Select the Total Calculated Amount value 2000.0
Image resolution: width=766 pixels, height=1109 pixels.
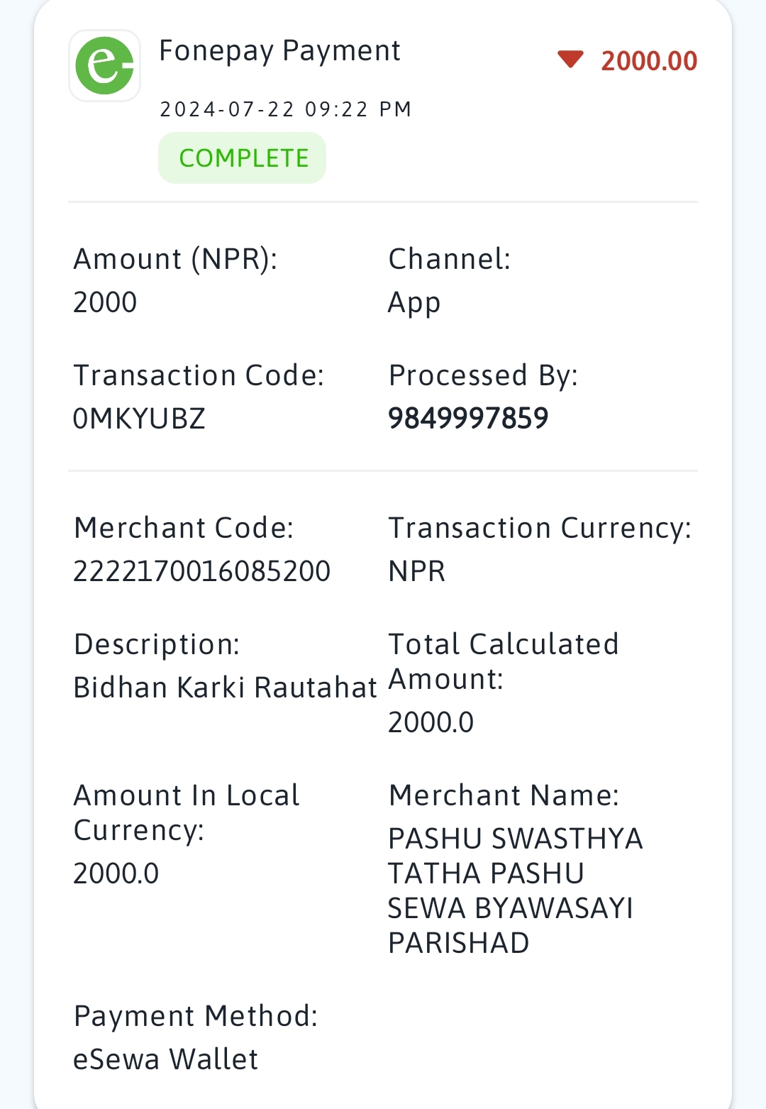(431, 722)
